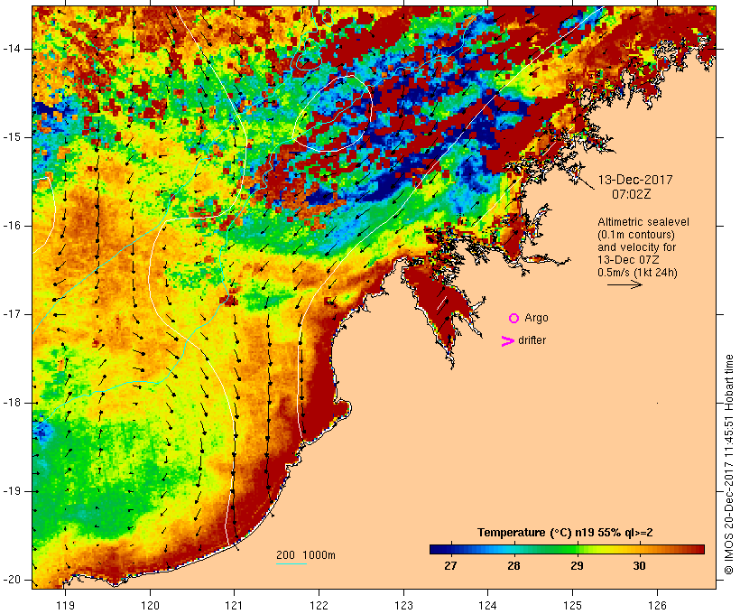This screenshot has width=740, height=614.
Task: Click the '200 1000m' depth contour label
Action: [x=306, y=555]
